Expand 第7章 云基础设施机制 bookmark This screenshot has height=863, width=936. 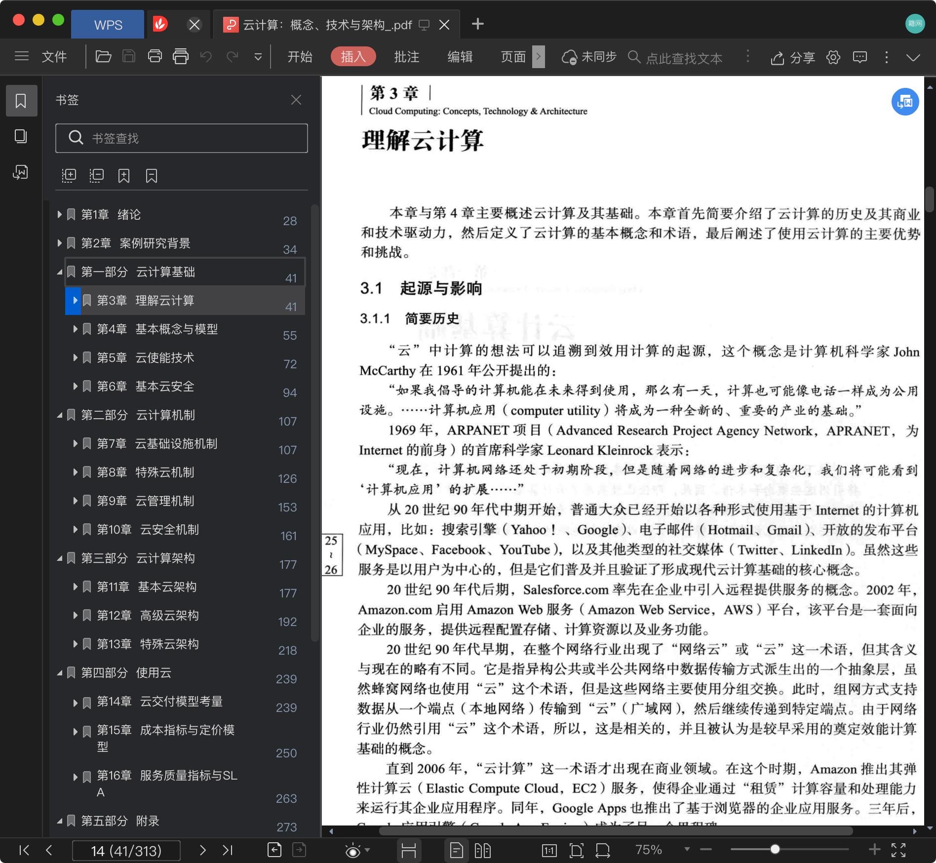click(76, 443)
